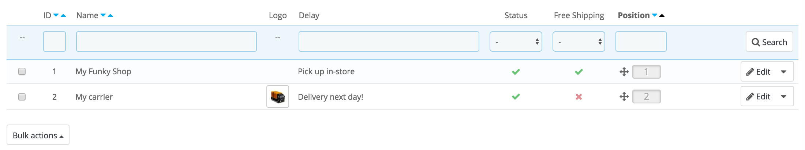Sort ID column descending arrow

pyautogui.click(x=56, y=15)
